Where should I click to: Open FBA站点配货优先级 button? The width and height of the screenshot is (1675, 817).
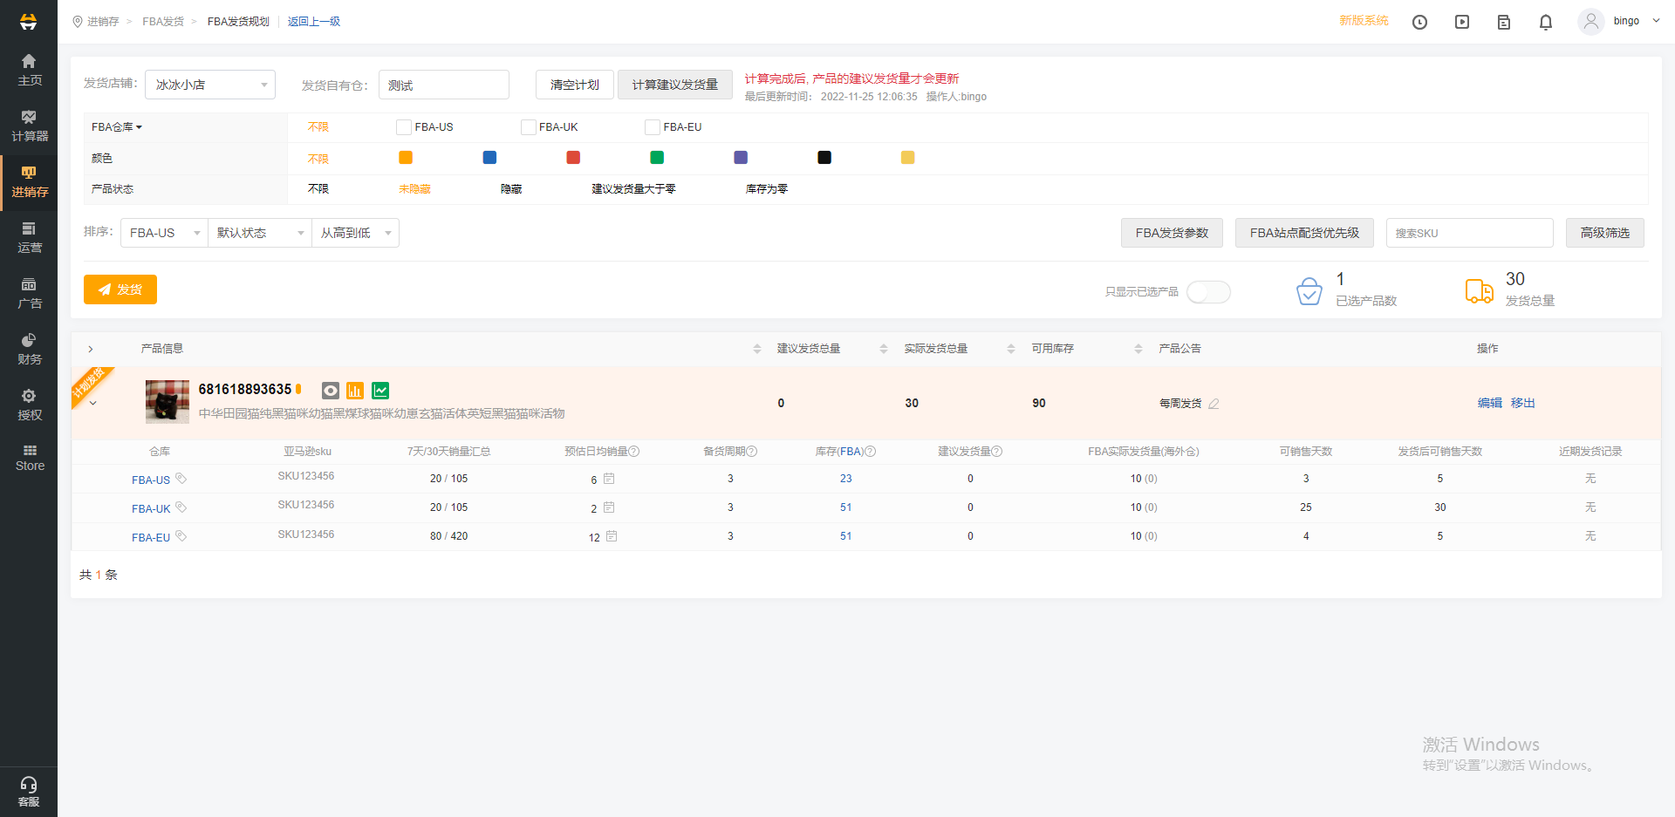[x=1304, y=233]
